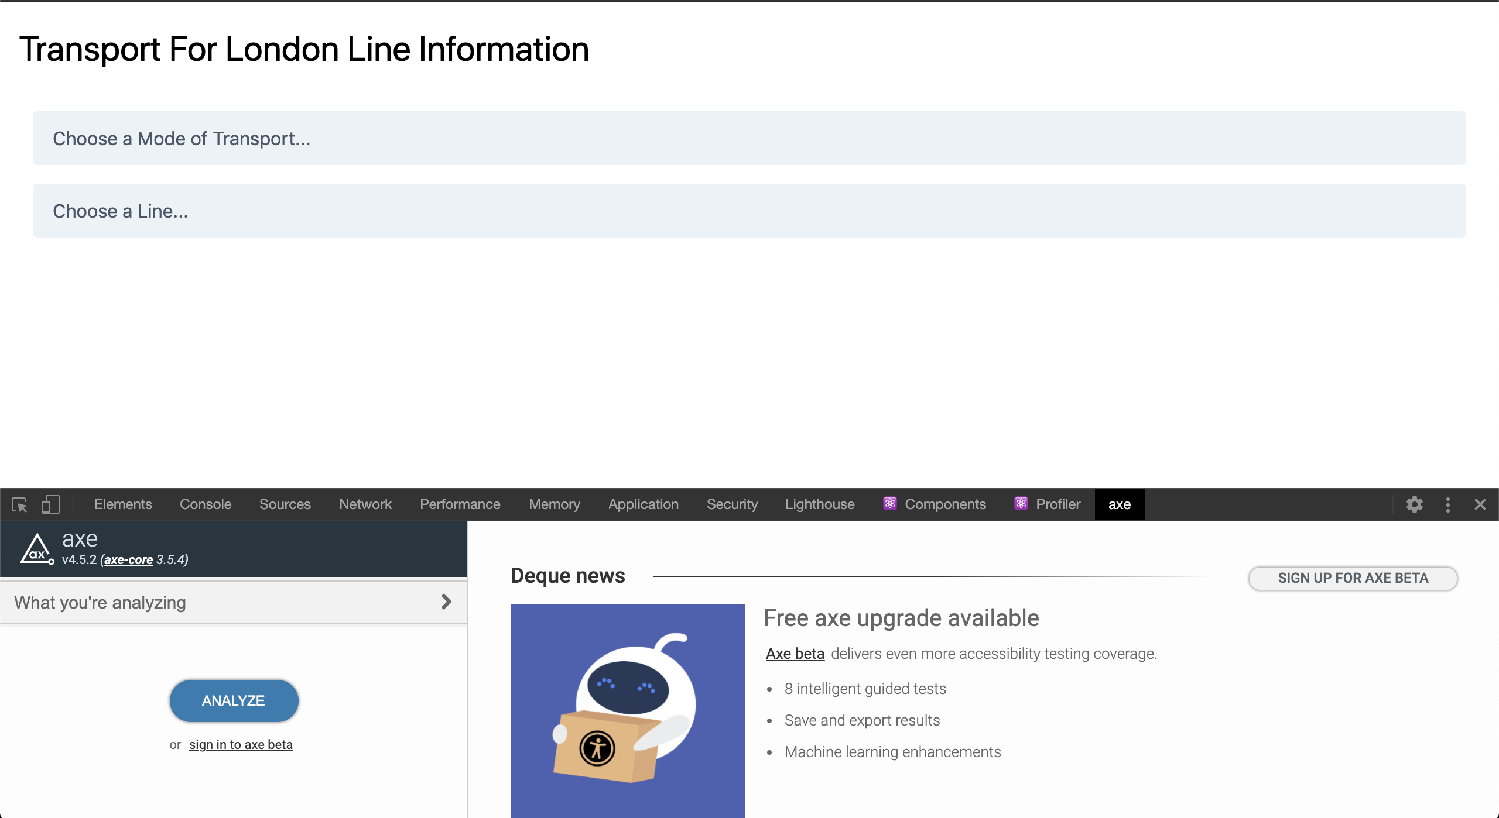Viewport: 1499px width, 818px height.
Task: Open the Application panel
Action: [x=643, y=505]
